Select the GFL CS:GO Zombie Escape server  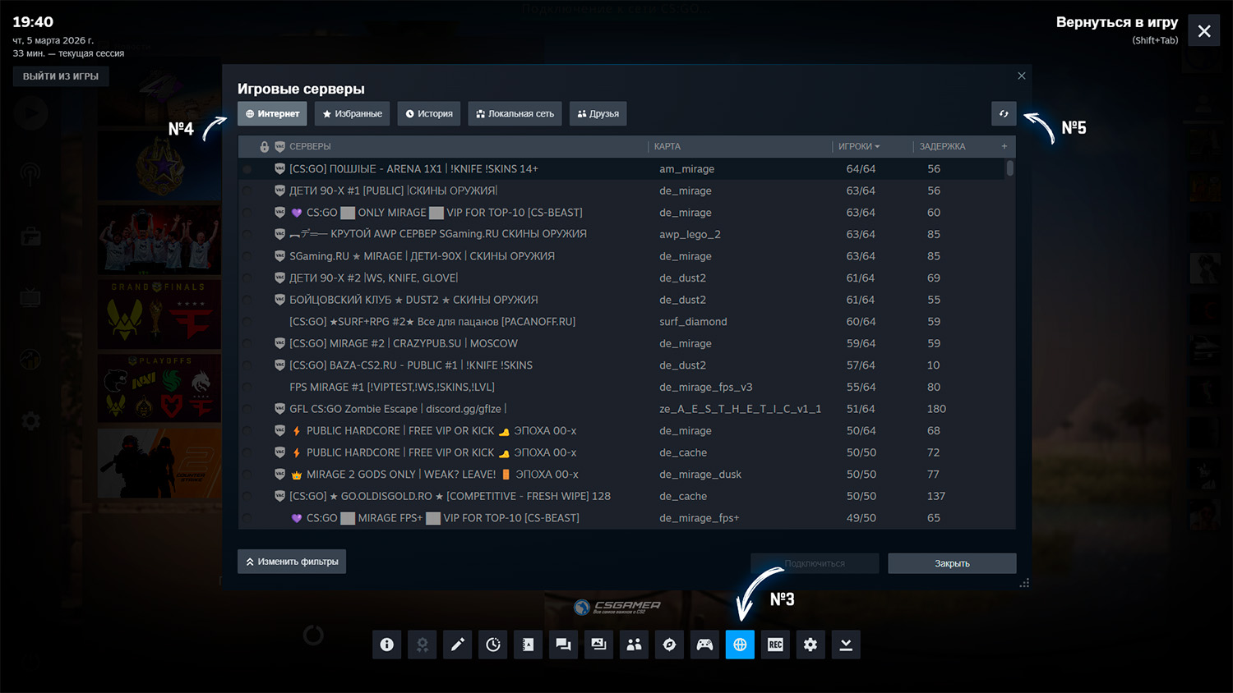click(x=621, y=408)
